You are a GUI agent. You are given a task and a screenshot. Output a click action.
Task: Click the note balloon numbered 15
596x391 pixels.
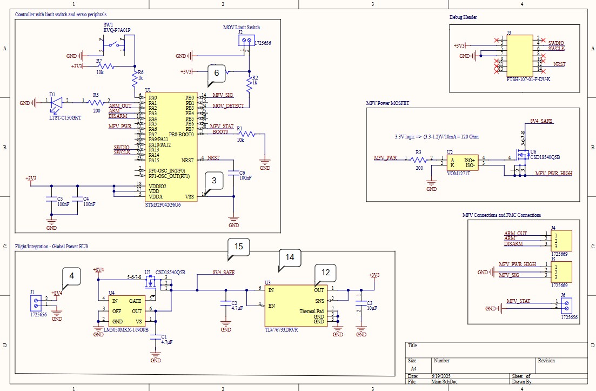click(240, 248)
